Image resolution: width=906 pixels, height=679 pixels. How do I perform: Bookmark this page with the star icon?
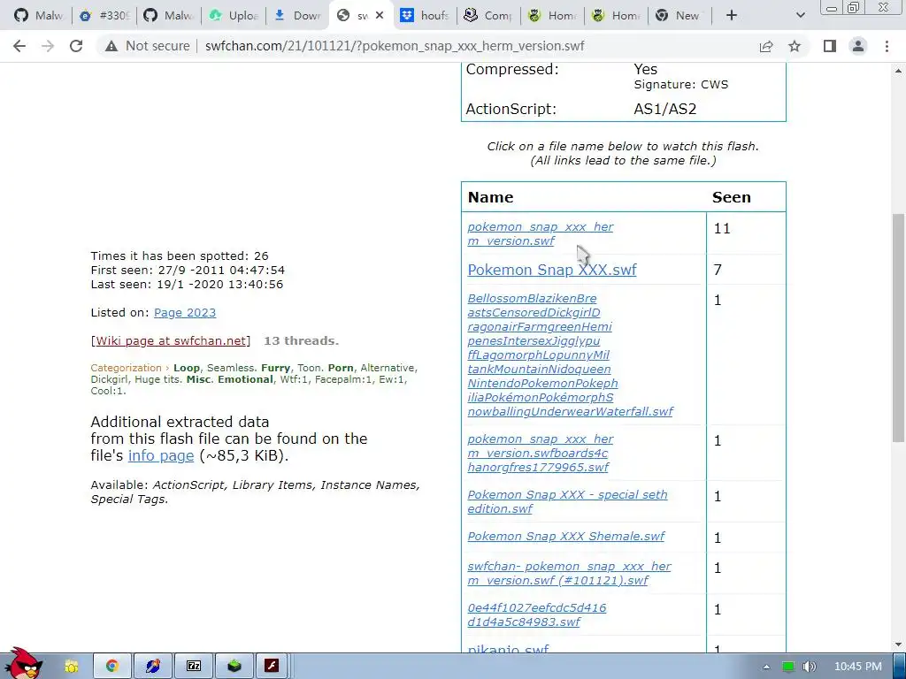(795, 46)
